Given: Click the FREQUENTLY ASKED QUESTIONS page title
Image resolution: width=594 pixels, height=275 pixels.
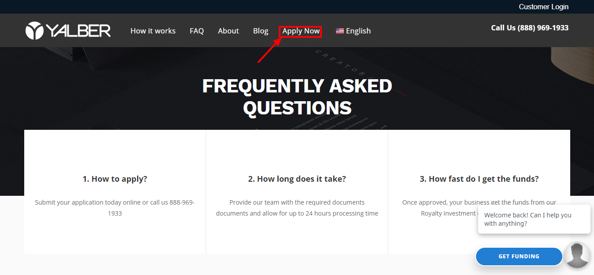Looking at the screenshot, I should [297, 97].
